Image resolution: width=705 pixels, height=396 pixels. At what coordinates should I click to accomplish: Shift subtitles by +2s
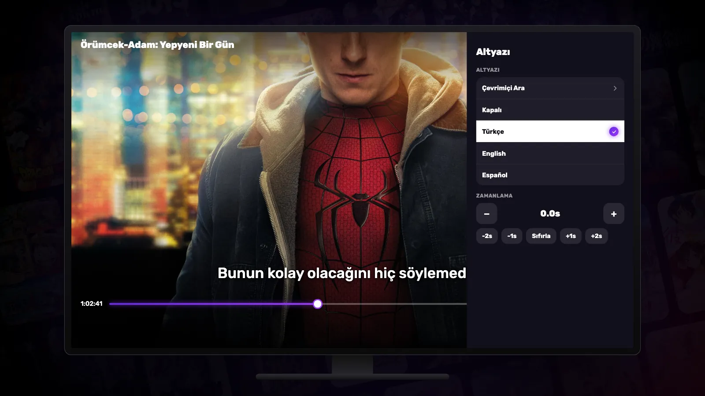pos(596,236)
